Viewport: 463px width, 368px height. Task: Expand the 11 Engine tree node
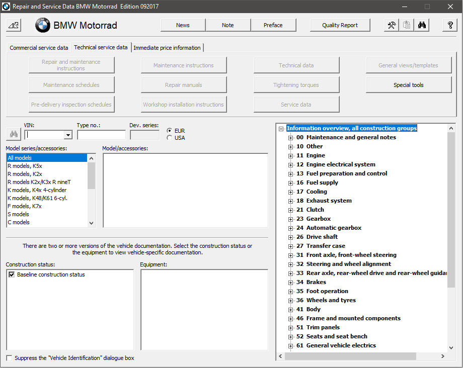point(290,156)
